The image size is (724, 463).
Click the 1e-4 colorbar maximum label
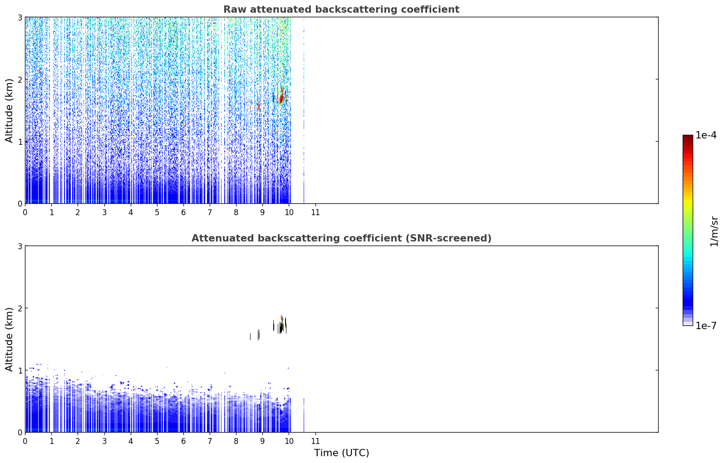pyautogui.click(x=706, y=135)
